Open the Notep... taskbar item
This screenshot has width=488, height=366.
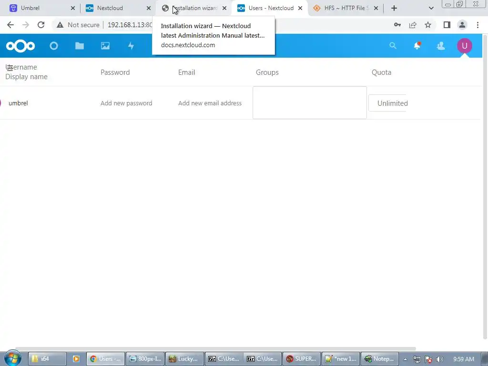[380, 359]
